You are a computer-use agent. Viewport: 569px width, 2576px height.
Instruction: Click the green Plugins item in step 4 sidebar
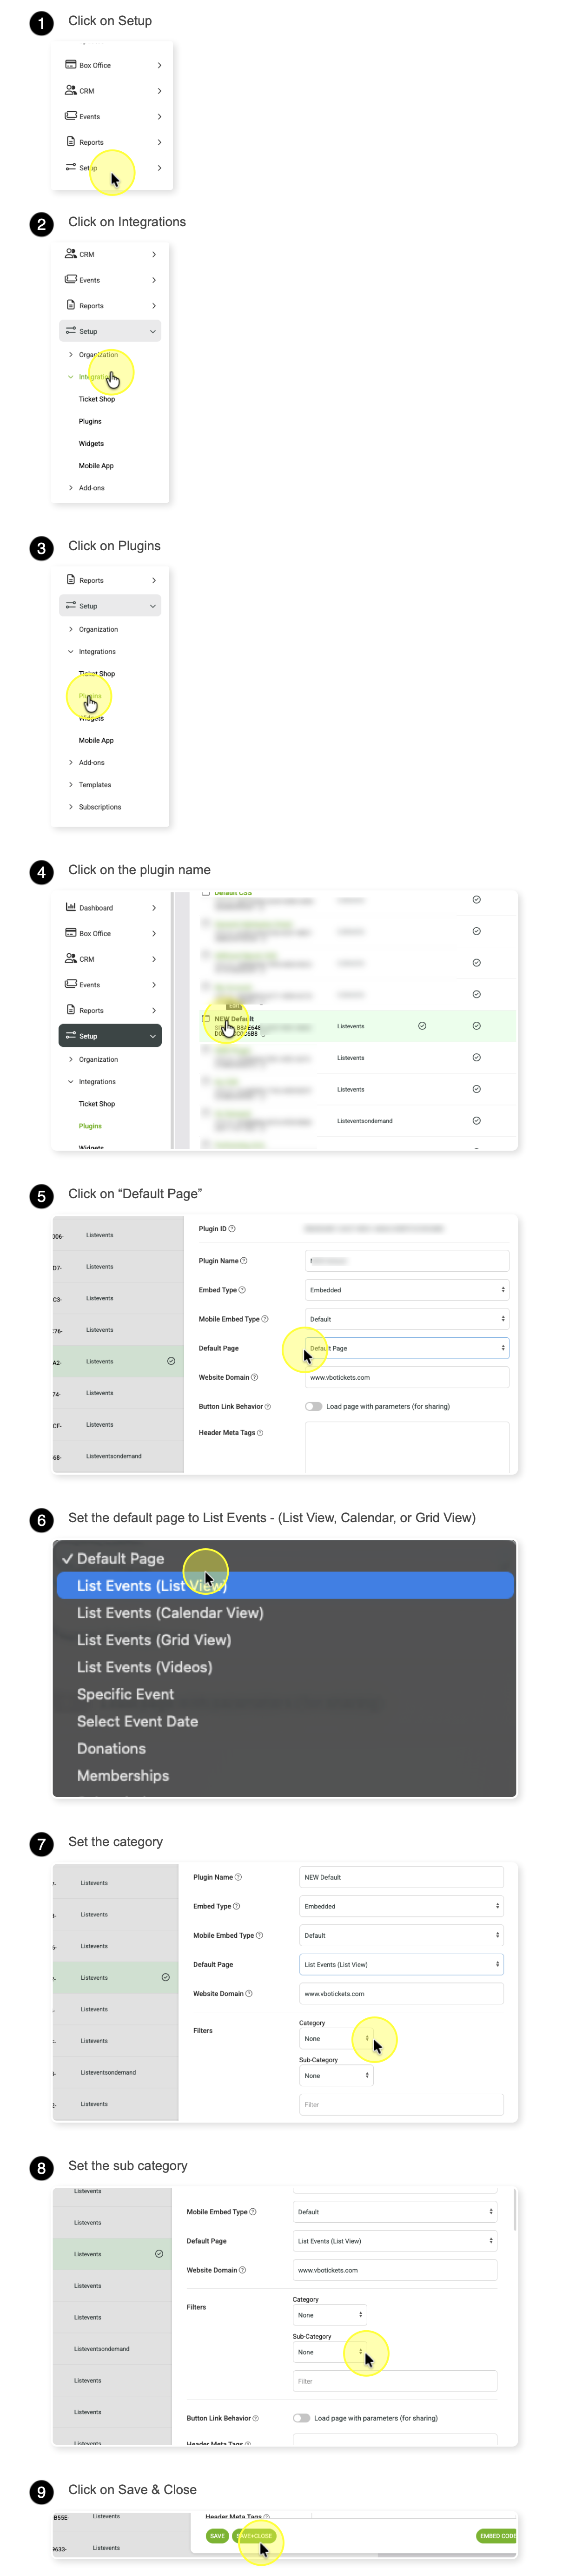click(x=90, y=1126)
